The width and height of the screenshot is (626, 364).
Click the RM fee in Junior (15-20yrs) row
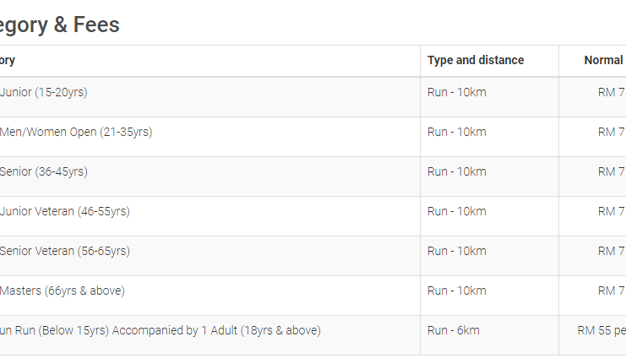(612, 92)
